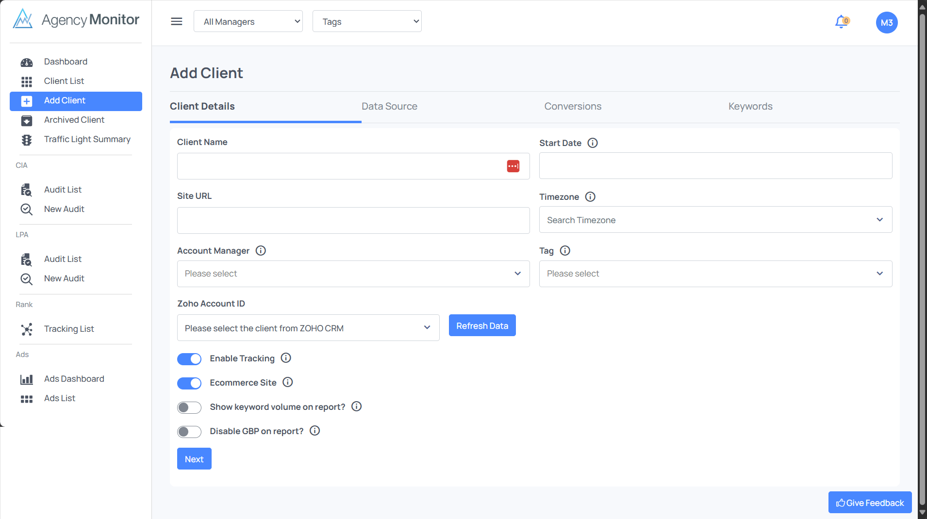
Task: Switch to the Conversions tab
Action: tap(573, 106)
